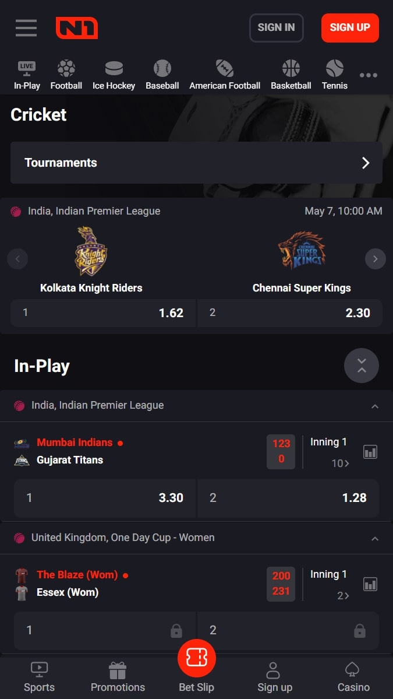Select the American Football sport icon
The image size is (393, 699).
coord(225,68)
